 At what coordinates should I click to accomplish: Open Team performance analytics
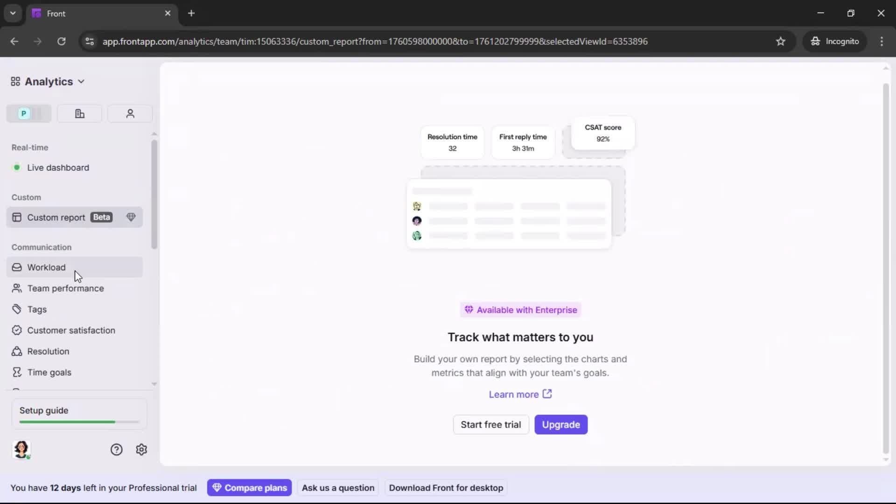coord(65,288)
